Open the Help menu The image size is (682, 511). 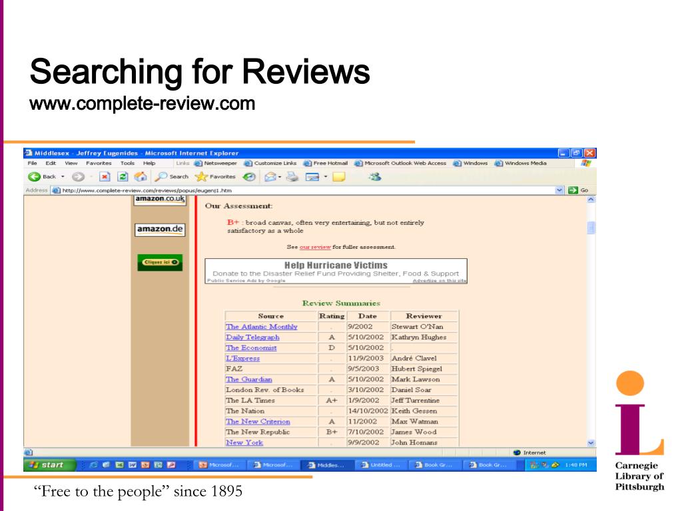pyautogui.click(x=149, y=164)
